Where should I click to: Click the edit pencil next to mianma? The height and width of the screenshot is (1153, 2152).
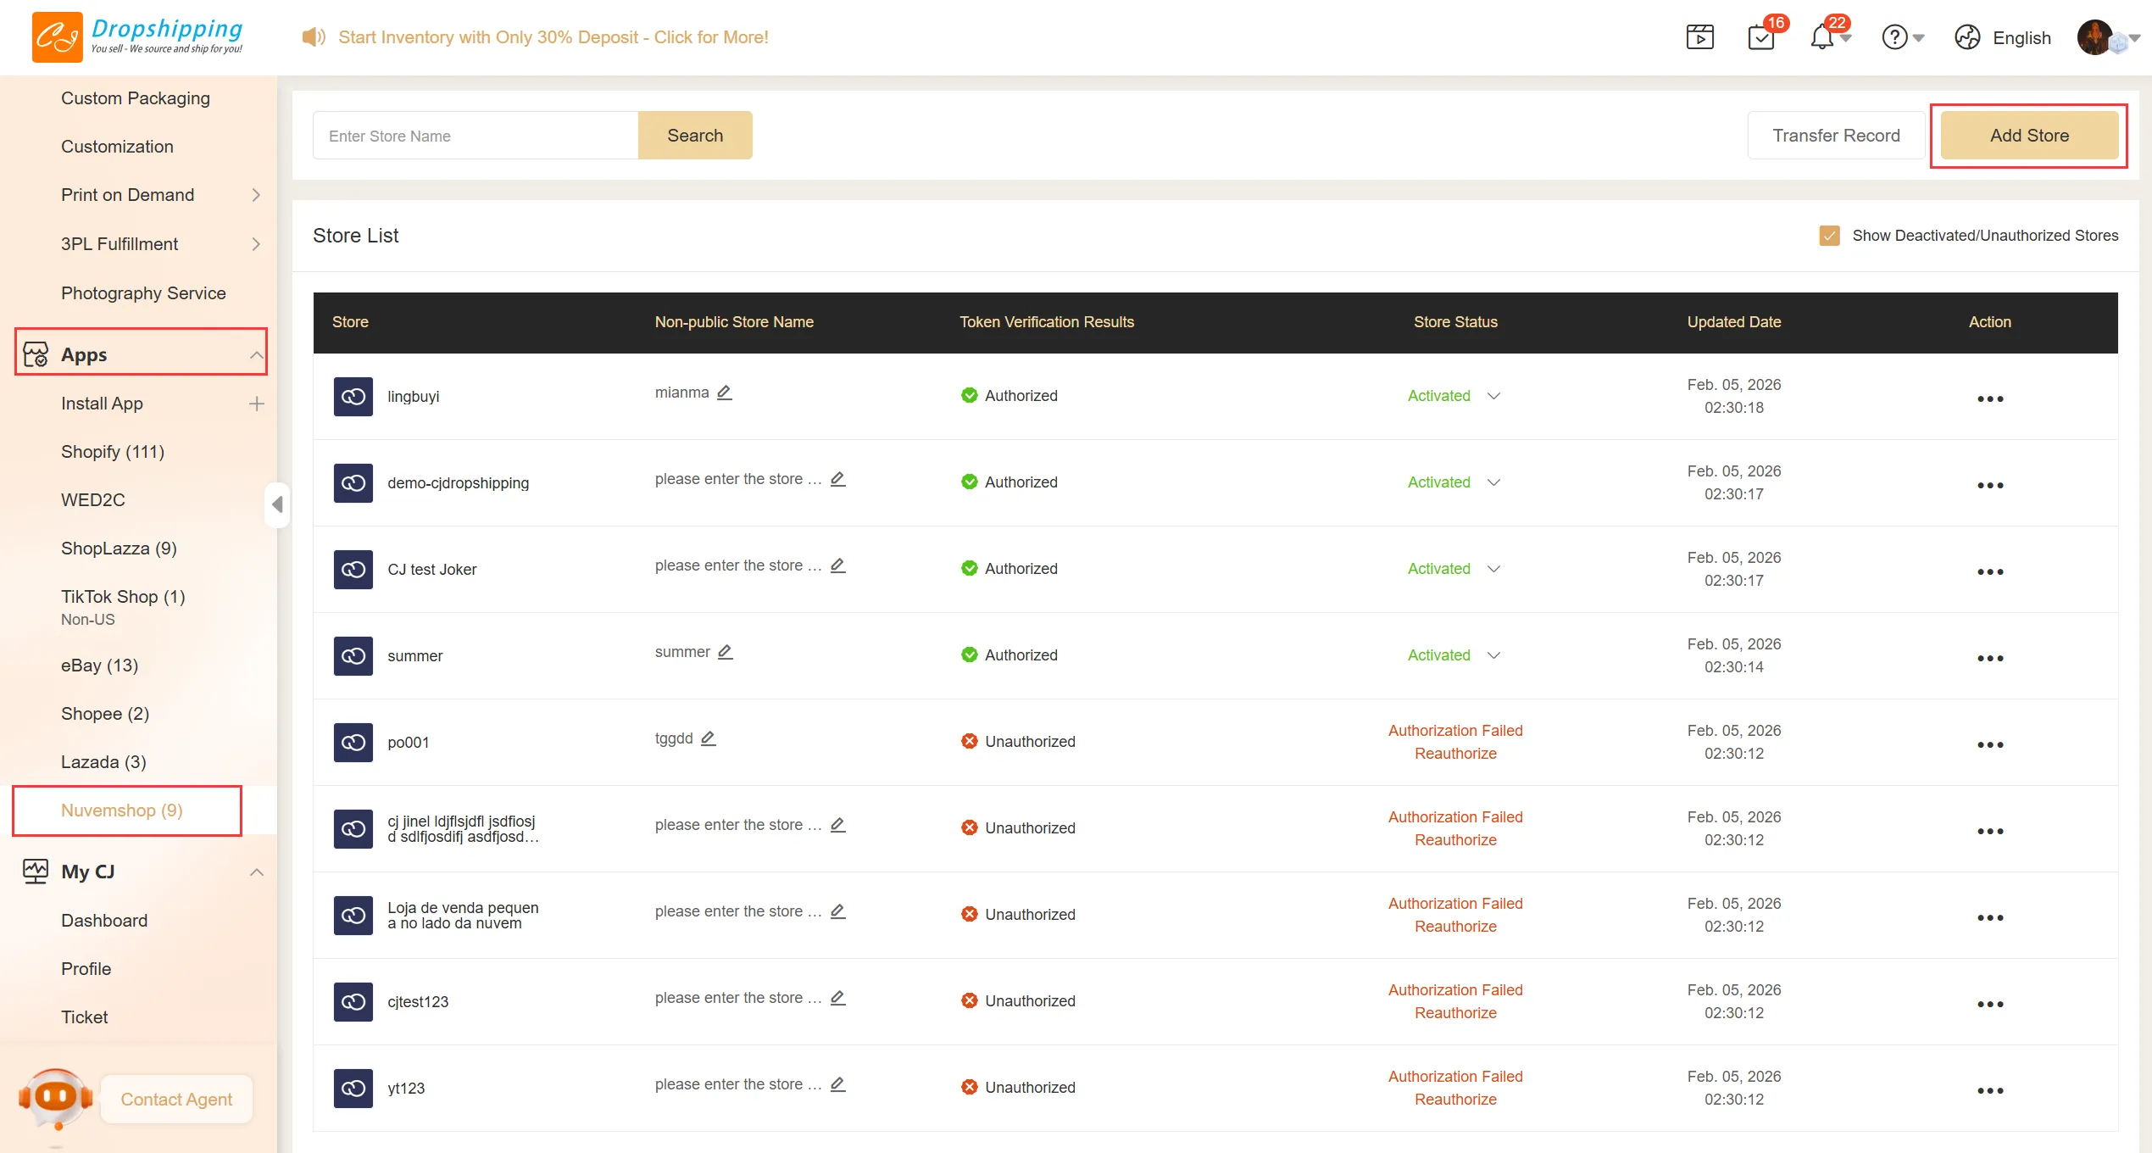(724, 393)
